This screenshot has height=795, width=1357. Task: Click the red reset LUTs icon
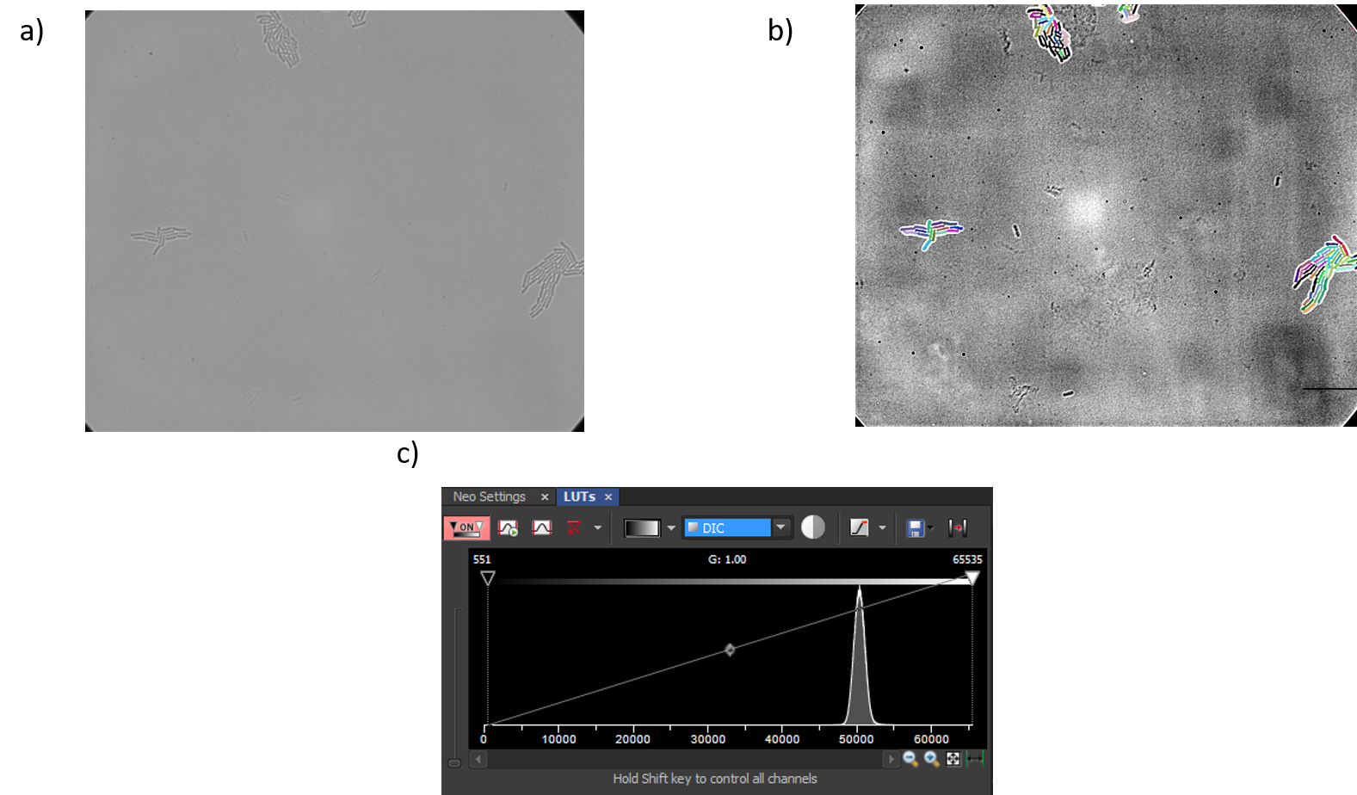coord(574,527)
